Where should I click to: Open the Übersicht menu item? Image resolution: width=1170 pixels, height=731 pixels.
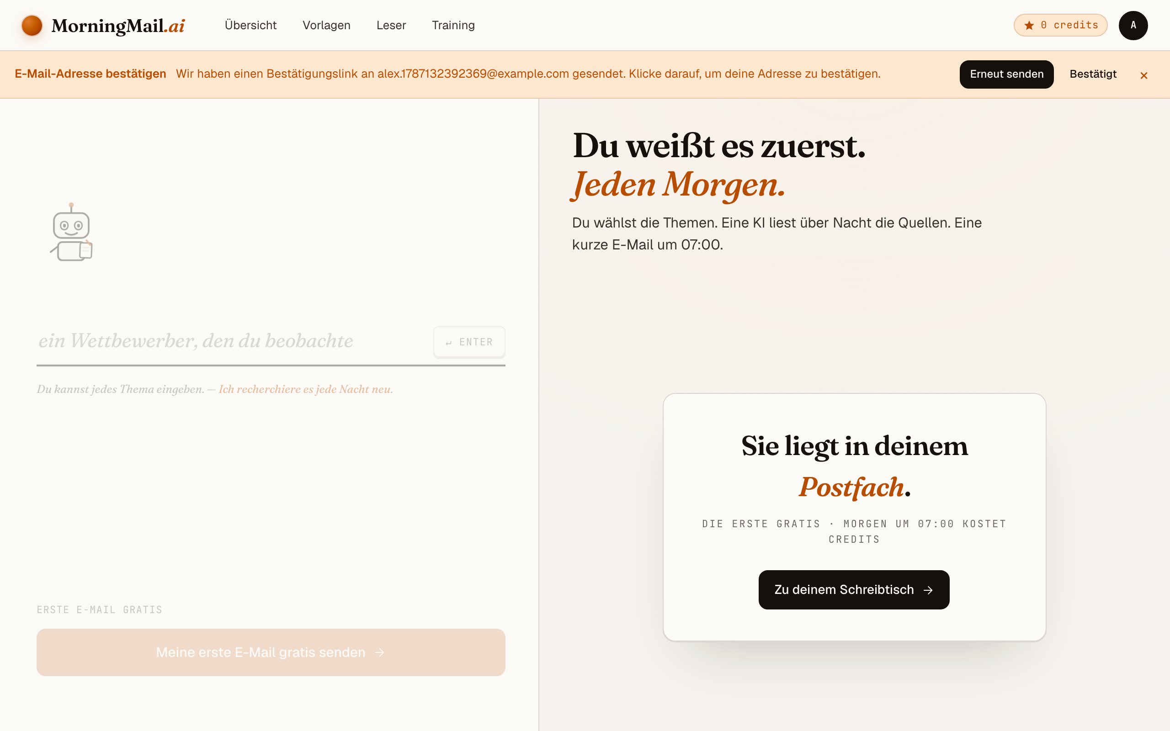250,25
